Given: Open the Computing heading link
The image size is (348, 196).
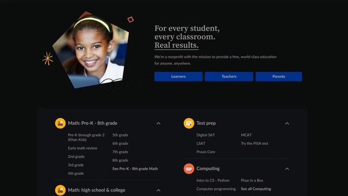Looking at the screenshot, I should [208, 168].
